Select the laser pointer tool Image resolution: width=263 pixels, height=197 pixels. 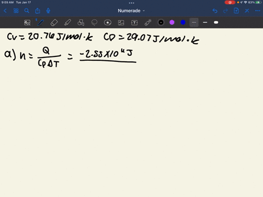click(x=148, y=22)
